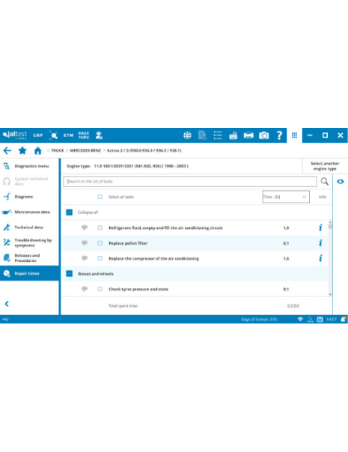Click the back arrow icon
348x452 pixels.
(7, 150)
